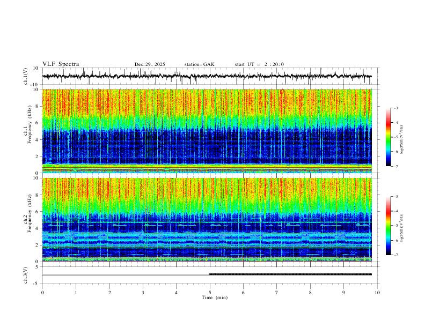Click the "4" kHz tick on ch.2 axis
Viewport: 425px width, 328px height.
38,228
